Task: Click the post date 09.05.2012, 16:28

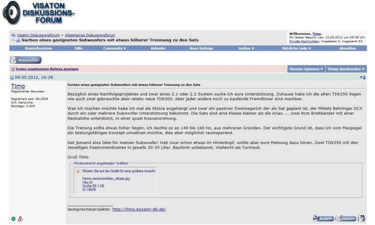Action: click(34, 77)
